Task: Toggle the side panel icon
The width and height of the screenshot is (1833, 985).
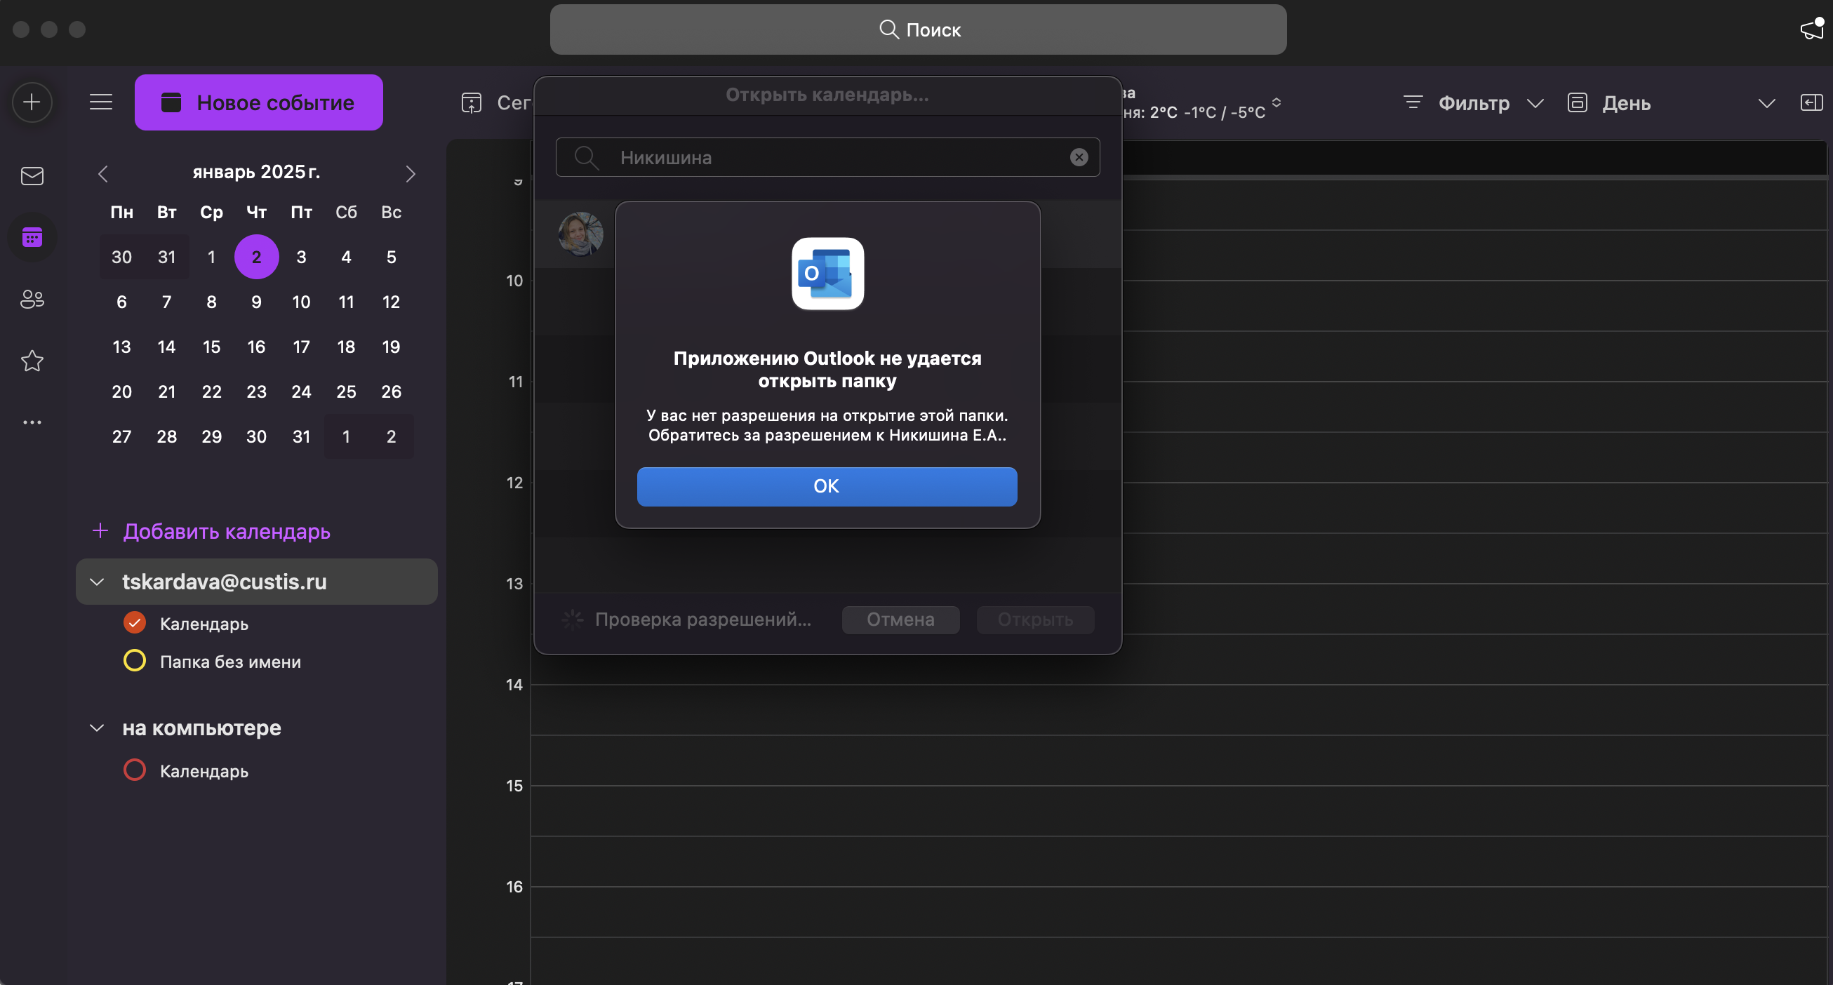Action: click(x=1812, y=102)
